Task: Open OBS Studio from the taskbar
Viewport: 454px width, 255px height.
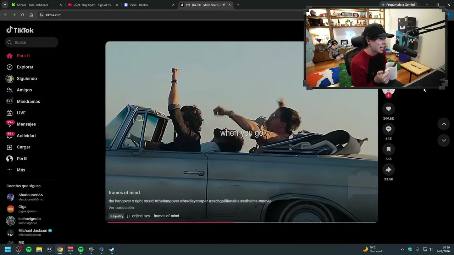Action: [x=18, y=249]
